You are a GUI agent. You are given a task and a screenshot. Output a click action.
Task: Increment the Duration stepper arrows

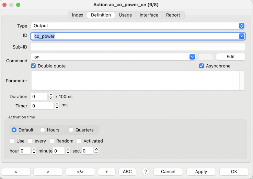pyautogui.click(x=51, y=95)
